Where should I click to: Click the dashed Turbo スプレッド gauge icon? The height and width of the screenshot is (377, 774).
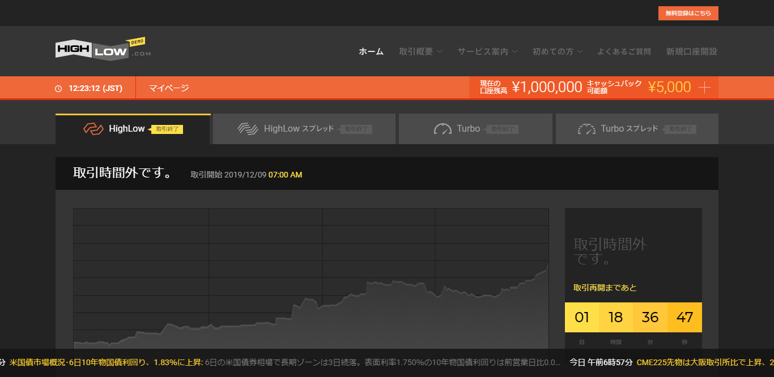tap(586, 129)
